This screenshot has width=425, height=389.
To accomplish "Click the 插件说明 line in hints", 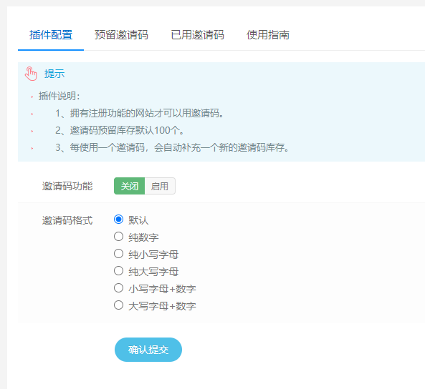I will [x=59, y=96].
